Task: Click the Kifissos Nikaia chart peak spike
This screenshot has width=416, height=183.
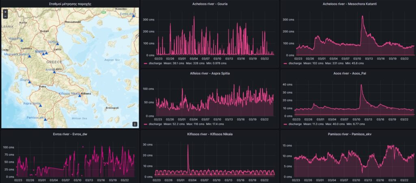Action: point(188,146)
